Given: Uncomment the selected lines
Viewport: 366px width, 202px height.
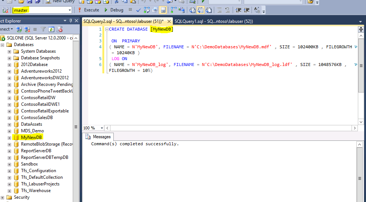Looking at the screenshot, I should coord(228,10).
